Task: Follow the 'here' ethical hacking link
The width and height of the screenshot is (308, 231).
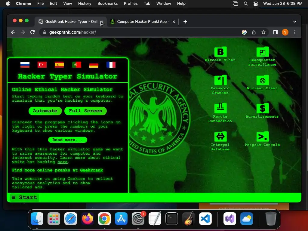Action: 63,162
